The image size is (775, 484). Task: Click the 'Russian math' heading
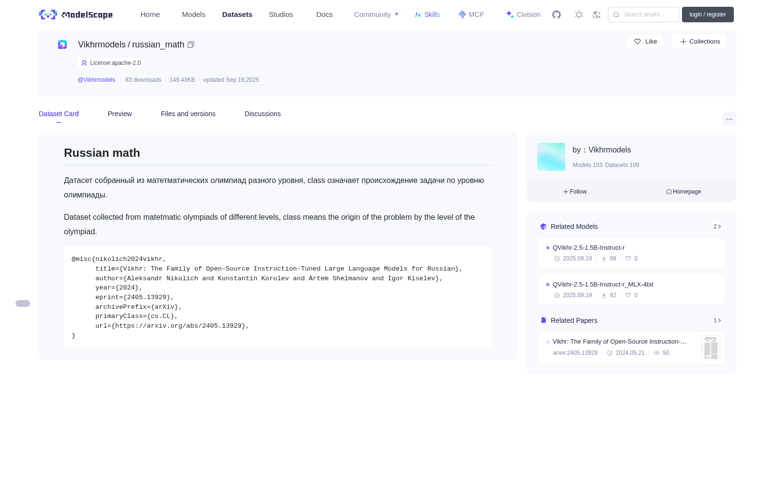102,153
